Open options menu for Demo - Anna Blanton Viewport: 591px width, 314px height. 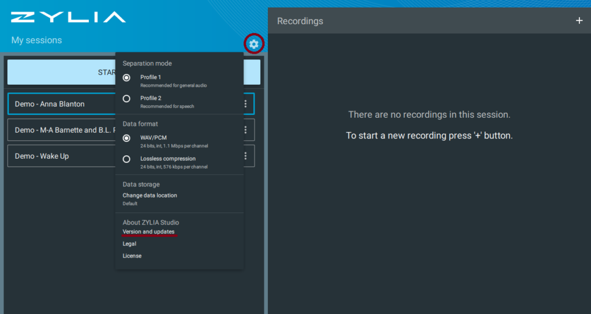pos(245,104)
